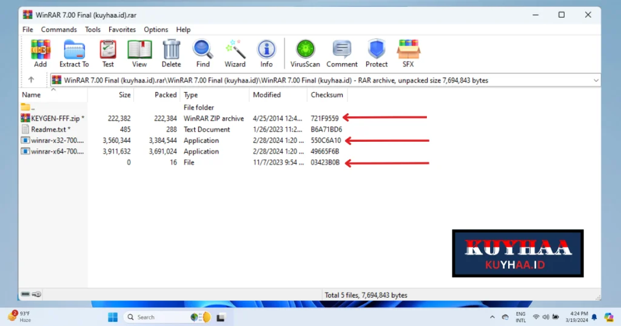Click status text 'Total 5 files, 7,694,843 bytes'

[366, 295]
